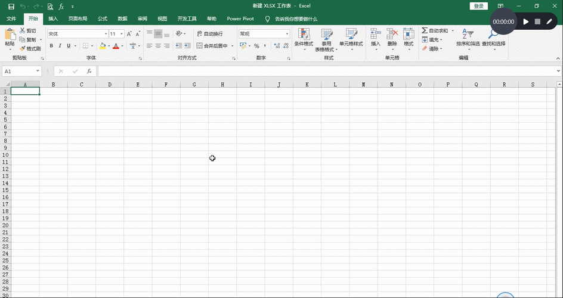563x298 pixels.
Task: Click the Find & Select (查找和选择) label
Action: 494,44
